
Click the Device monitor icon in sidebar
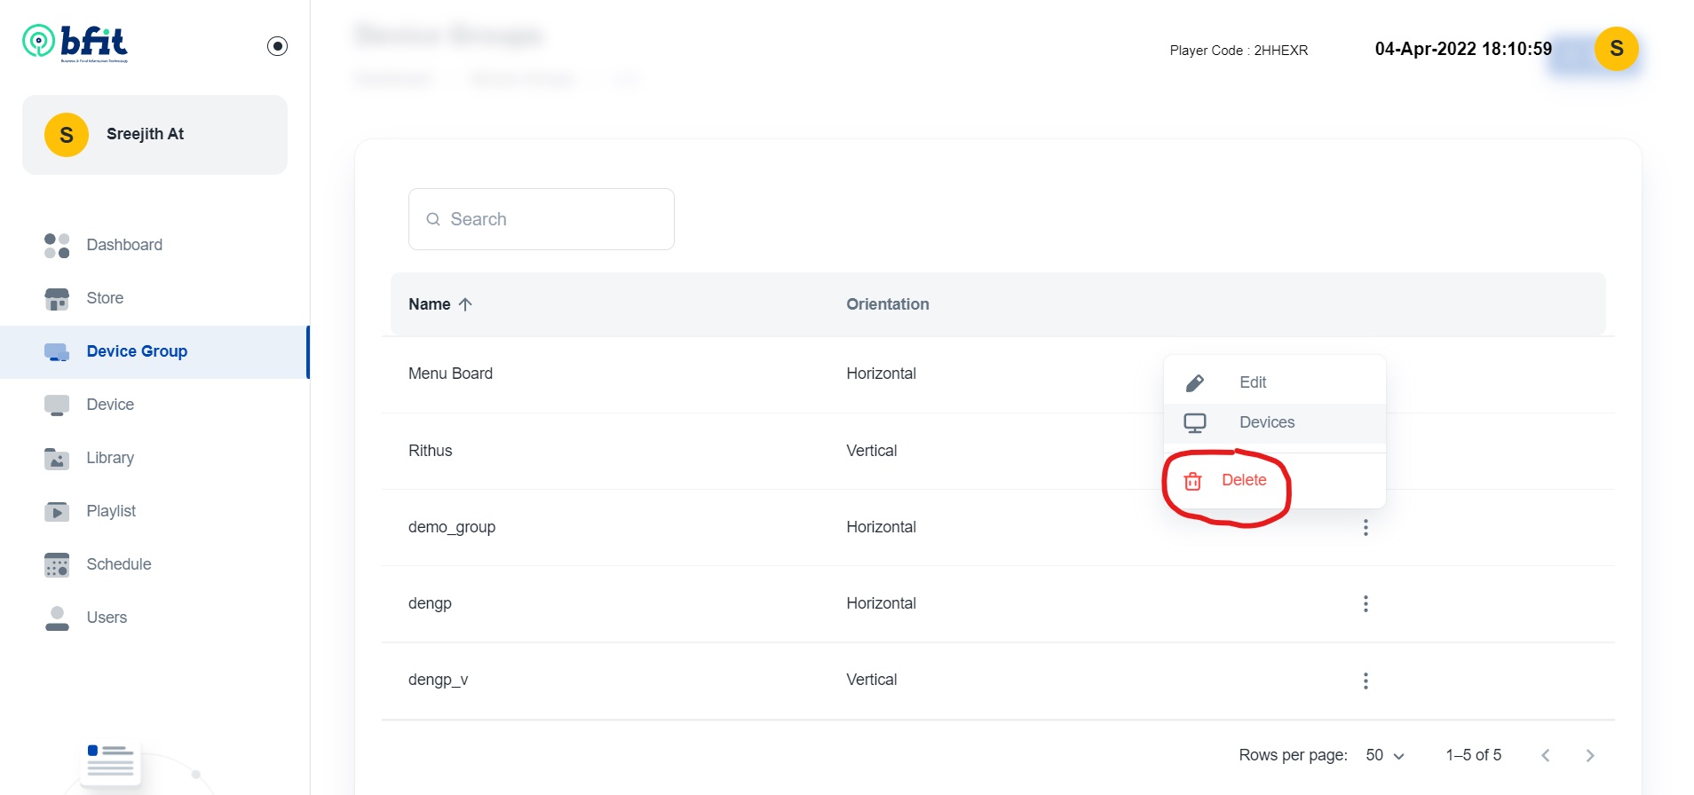coord(57,405)
